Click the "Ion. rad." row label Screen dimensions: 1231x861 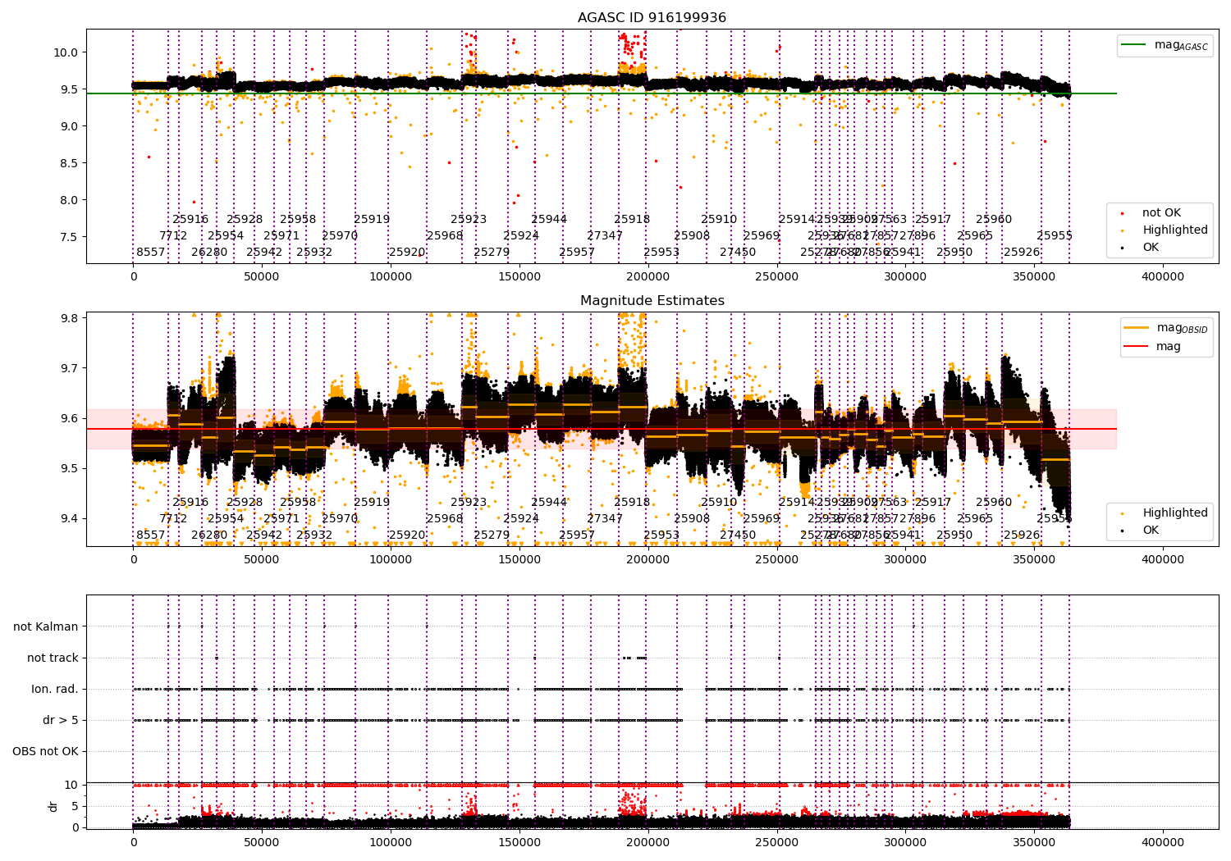(x=55, y=689)
